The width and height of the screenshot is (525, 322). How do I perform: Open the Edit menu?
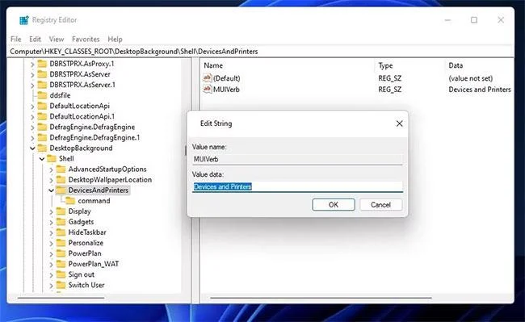[36, 39]
